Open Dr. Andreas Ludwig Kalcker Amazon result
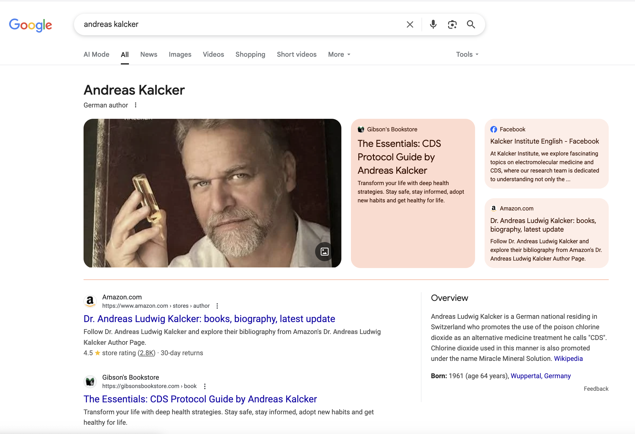635x434 pixels. (x=209, y=319)
